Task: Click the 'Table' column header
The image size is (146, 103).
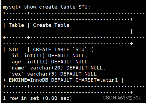Action: pos(16,25)
